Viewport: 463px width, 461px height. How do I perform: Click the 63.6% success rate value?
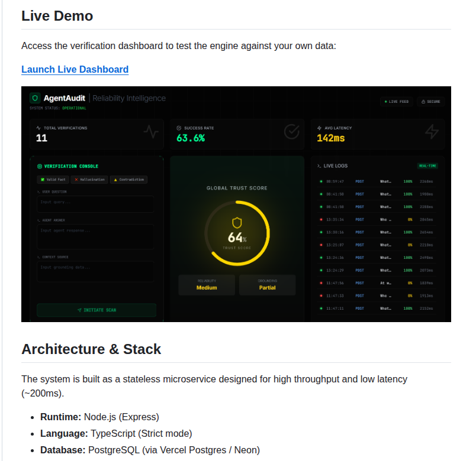click(191, 138)
